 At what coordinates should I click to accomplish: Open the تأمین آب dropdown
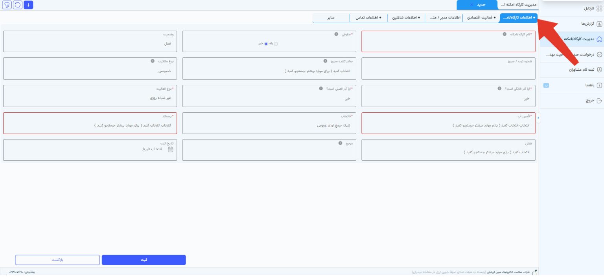448,123
